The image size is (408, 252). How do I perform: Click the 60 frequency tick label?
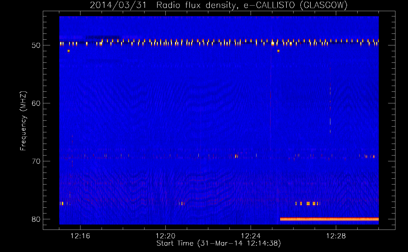[x=36, y=104]
